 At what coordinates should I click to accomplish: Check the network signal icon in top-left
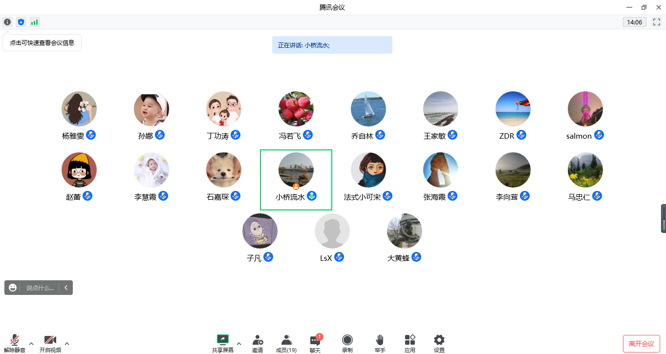click(x=34, y=22)
